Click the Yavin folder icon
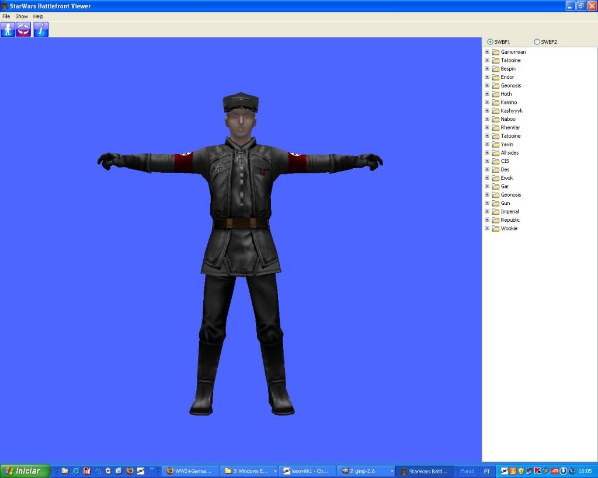 (495, 145)
